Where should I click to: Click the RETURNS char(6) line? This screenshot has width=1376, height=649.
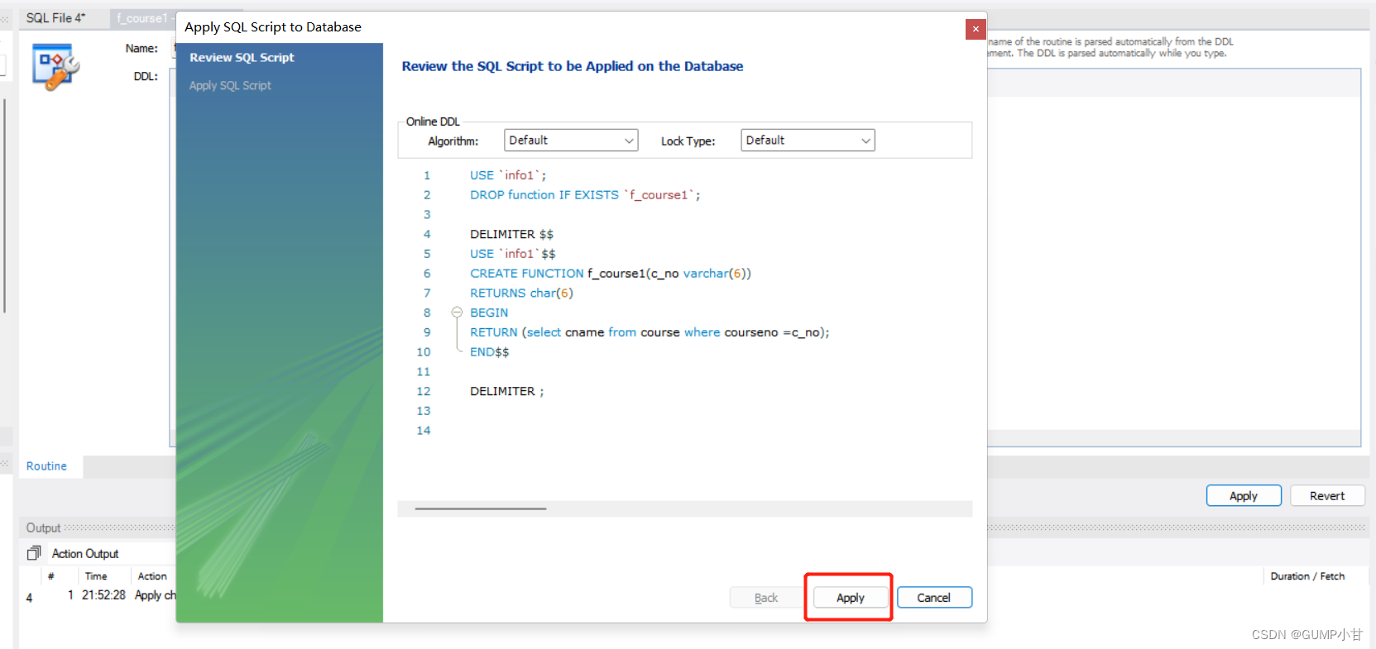tap(521, 293)
